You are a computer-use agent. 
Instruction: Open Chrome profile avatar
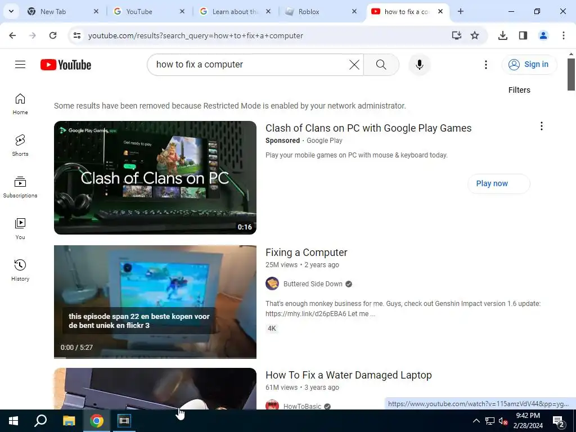point(543,35)
